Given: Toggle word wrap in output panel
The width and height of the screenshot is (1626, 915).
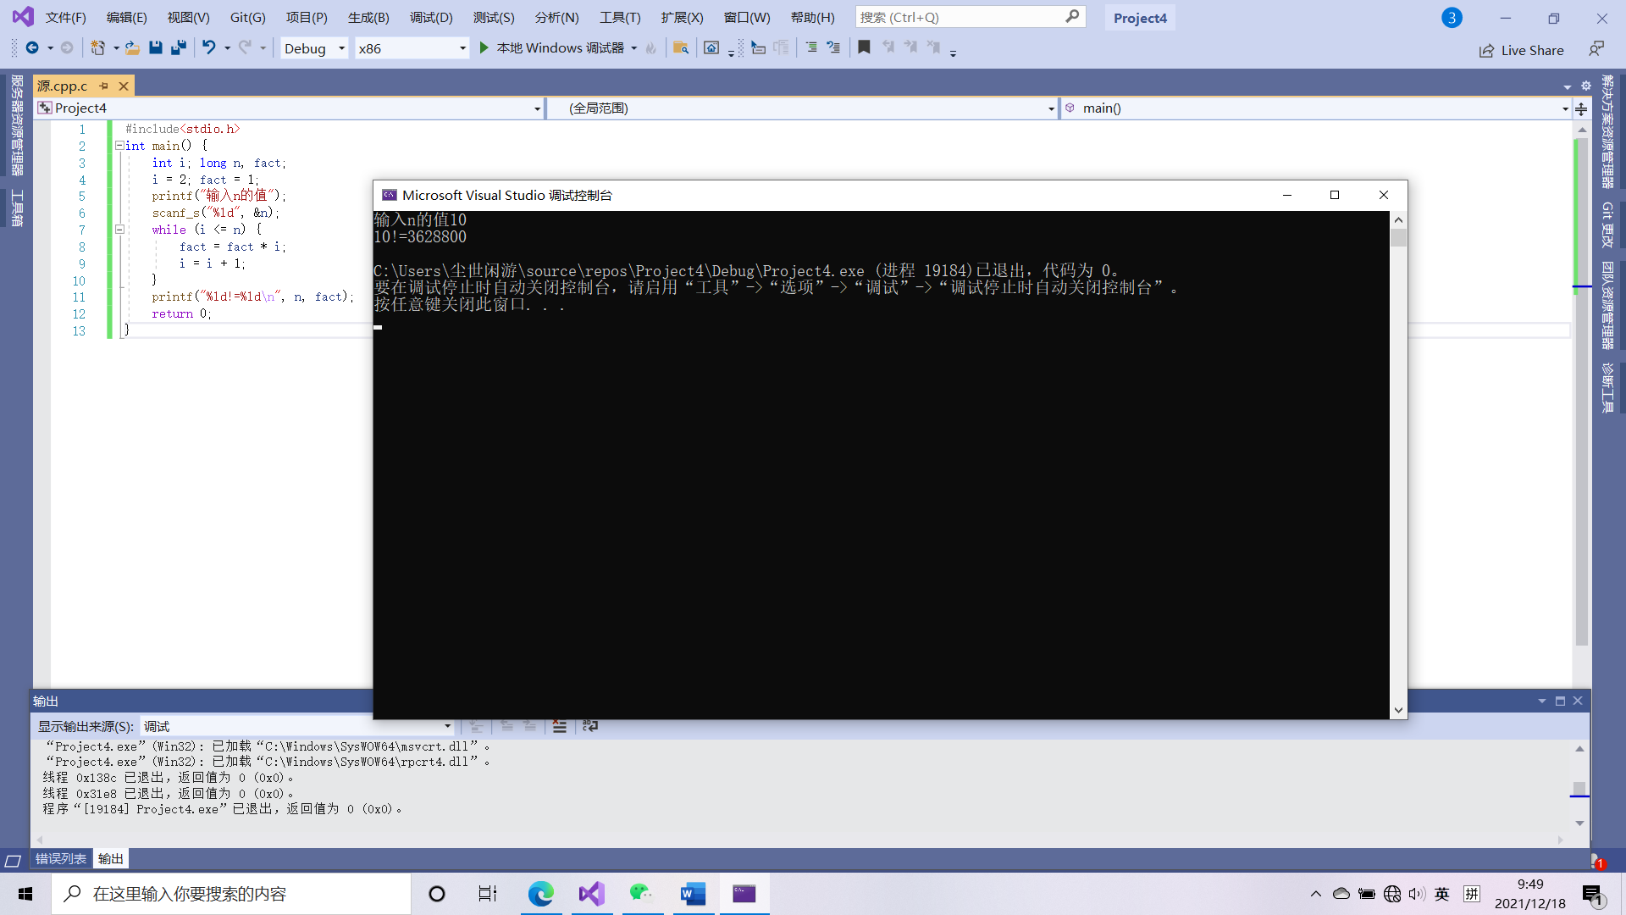Looking at the screenshot, I should pos(590,726).
